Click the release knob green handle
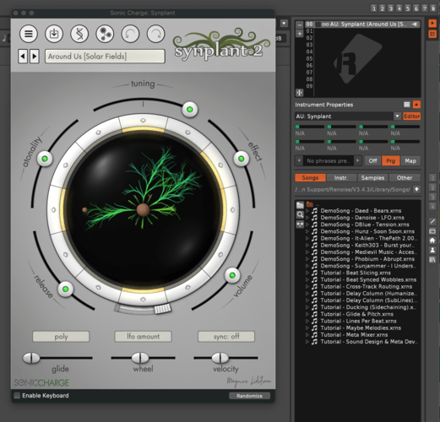Viewport: 440px width, 422px height. point(65,289)
